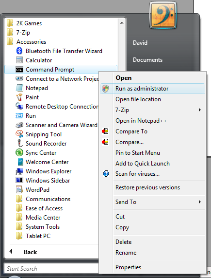The width and height of the screenshot is (211, 278).
Task: Choose Pin to Start Menu
Action: point(138,153)
